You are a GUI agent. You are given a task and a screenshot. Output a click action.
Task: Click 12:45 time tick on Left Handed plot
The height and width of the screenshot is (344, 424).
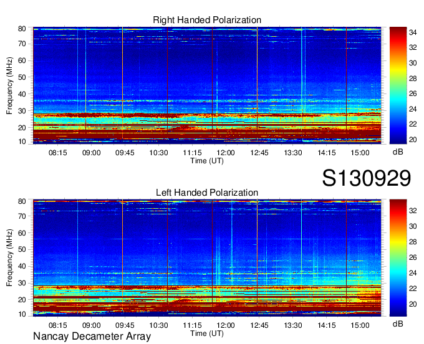point(259,325)
